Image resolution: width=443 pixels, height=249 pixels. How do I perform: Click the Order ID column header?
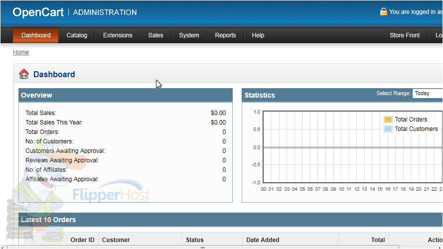pos(82,240)
